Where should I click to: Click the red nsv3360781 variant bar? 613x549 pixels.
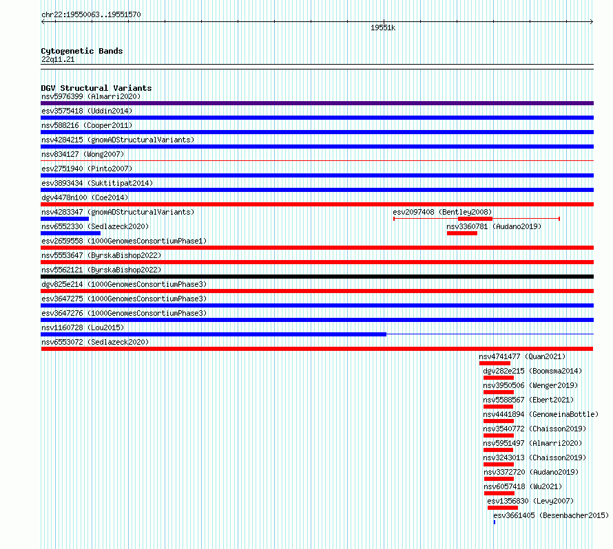(462, 233)
